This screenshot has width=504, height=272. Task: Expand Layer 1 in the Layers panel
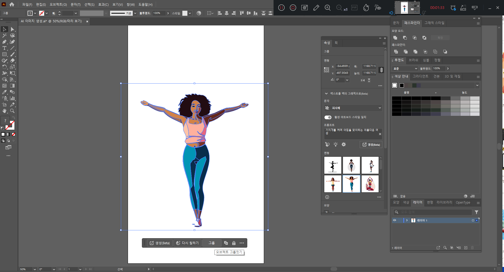click(407, 220)
